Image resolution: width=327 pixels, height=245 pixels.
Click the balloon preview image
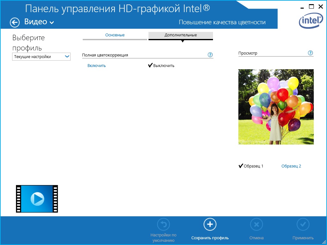pyautogui.click(x=276, y=107)
